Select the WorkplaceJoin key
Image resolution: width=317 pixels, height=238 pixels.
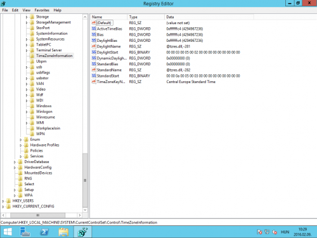click(48, 128)
